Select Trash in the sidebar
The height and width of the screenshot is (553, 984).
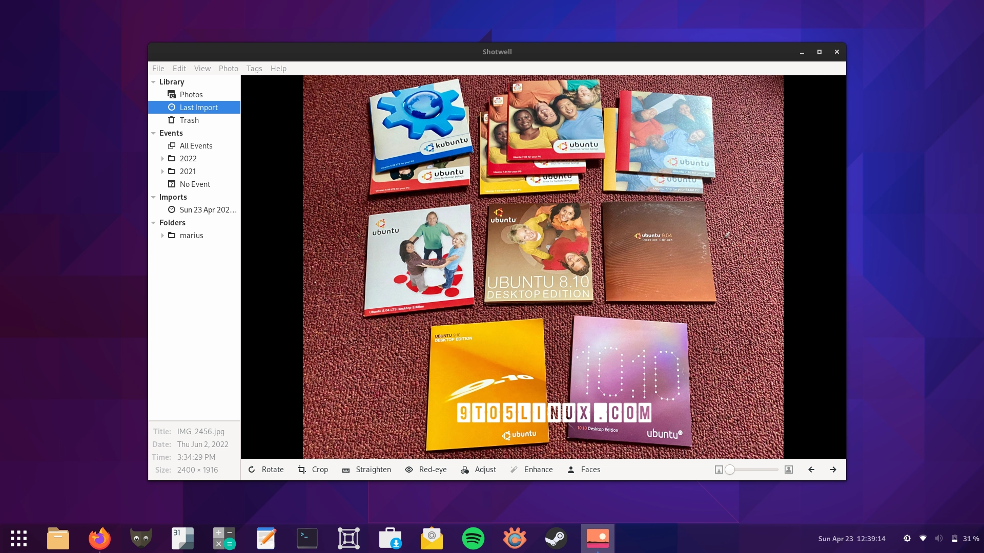click(x=189, y=120)
